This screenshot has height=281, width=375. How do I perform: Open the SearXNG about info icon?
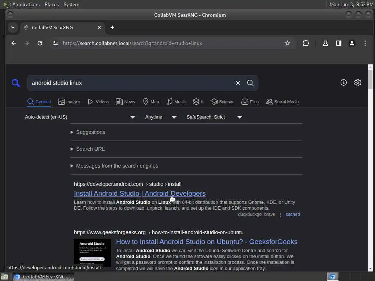[344, 83]
